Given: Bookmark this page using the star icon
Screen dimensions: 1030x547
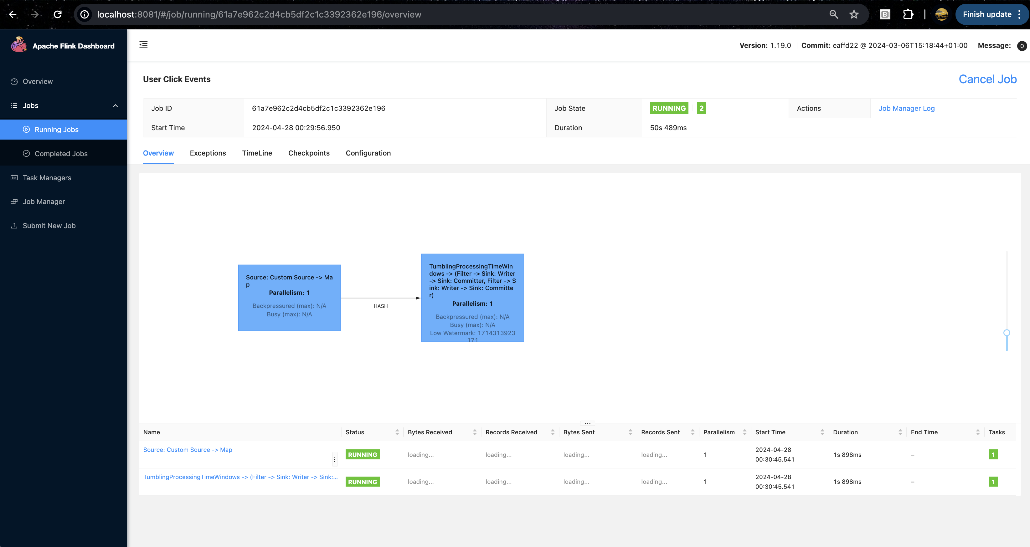Looking at the screenshot, I should (x=854, y=14).
